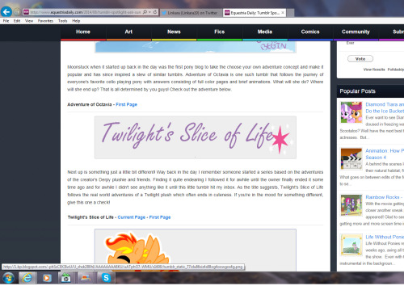The image size is (404, 303).
Task: Switch to the Twitter tab
Action: 191,13
